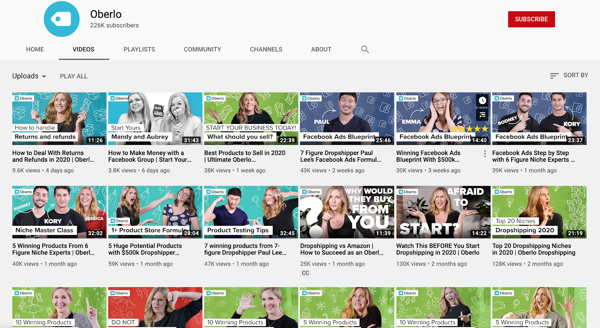Viewport: 600px width, 328px height.
Task: Open the Product Testing Tips thumbnail
Action: tap(251, 212)
